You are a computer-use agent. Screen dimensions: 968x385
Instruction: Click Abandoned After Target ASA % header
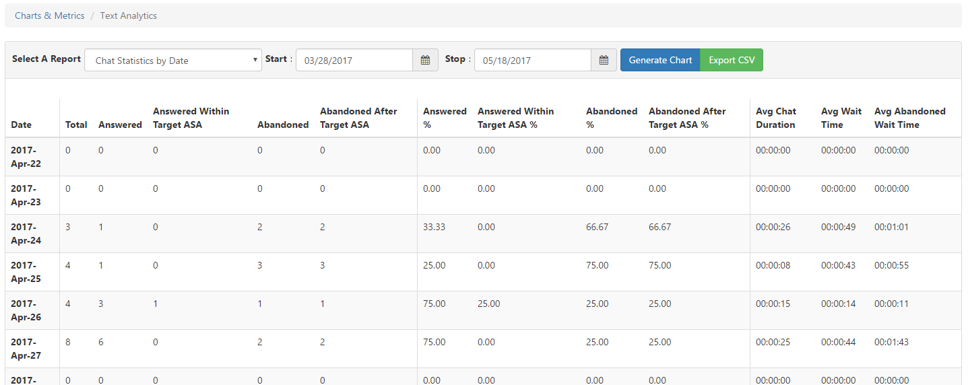click(687, 118)
